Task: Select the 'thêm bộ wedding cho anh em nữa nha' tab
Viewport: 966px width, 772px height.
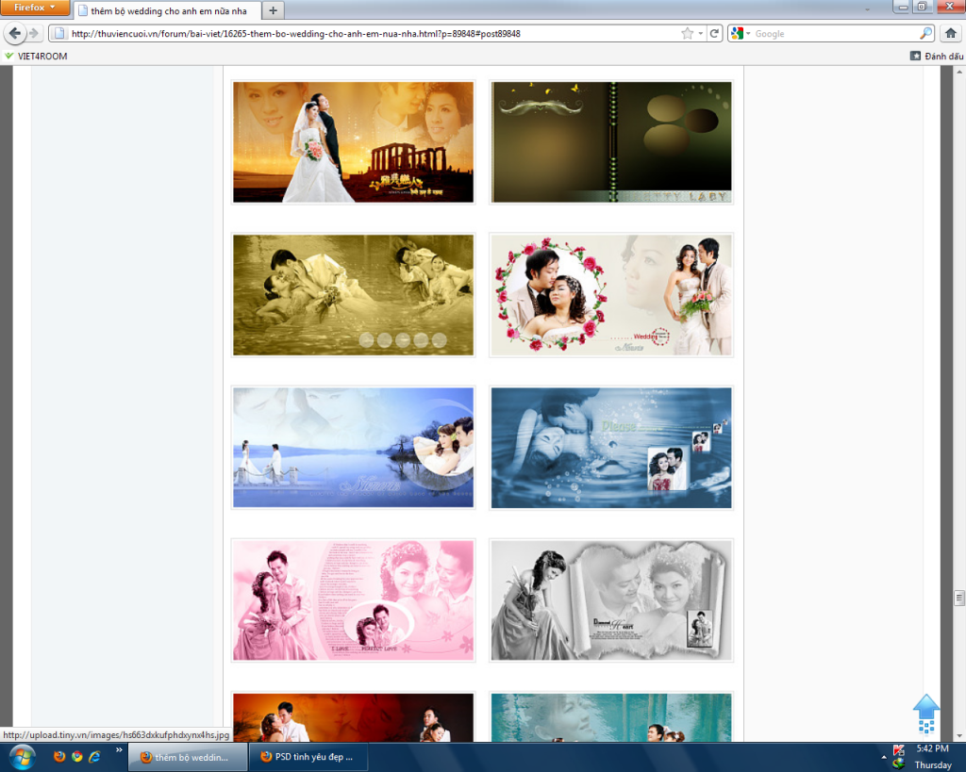Action: (168, 10)
